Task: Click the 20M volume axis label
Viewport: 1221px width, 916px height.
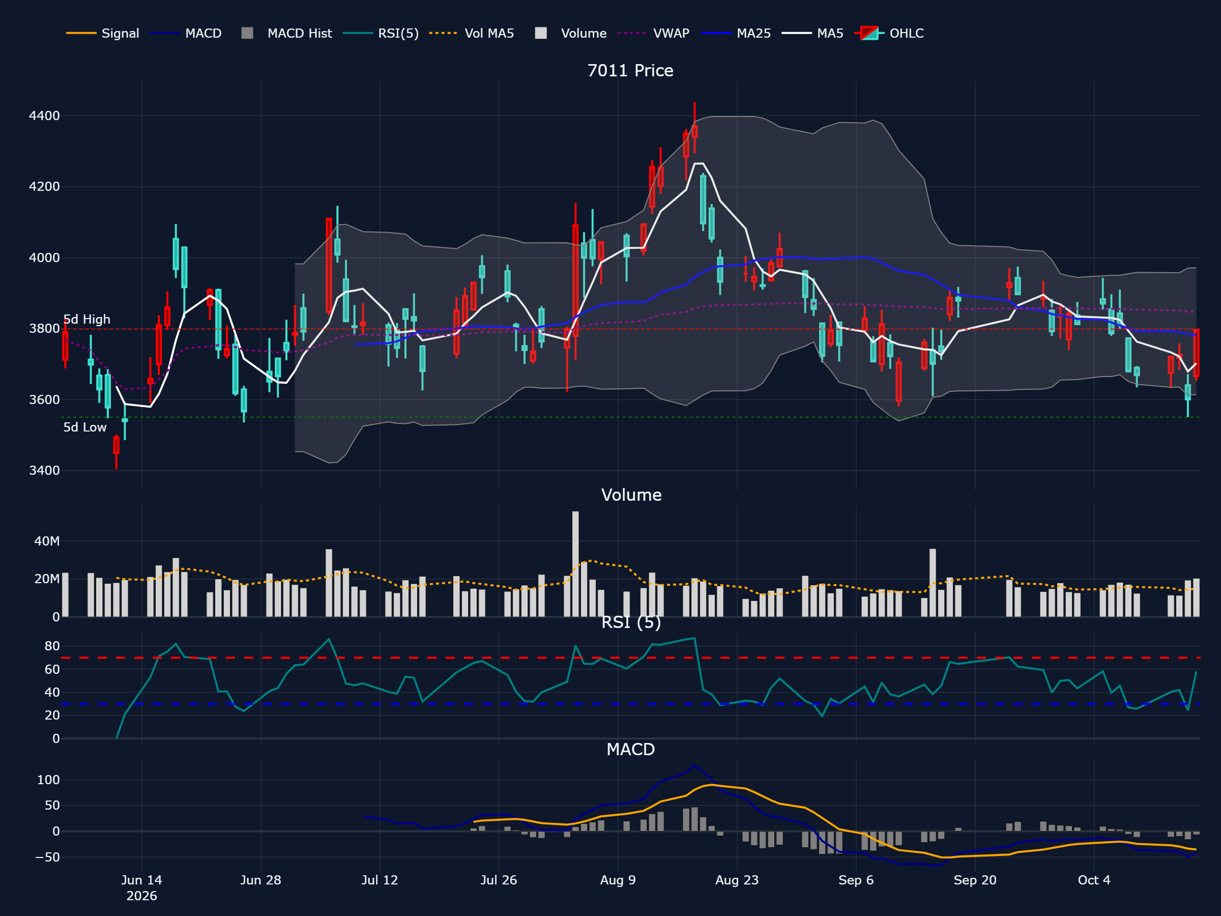Action: pyautogui.click(x=47, y=579)
